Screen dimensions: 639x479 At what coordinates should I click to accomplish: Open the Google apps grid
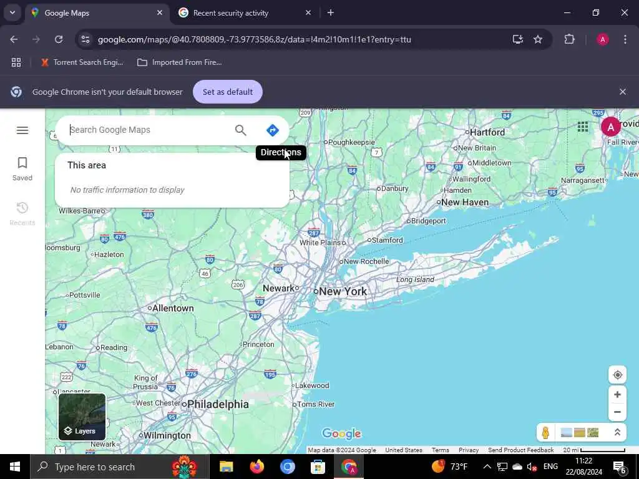click(x=582, y=127)
